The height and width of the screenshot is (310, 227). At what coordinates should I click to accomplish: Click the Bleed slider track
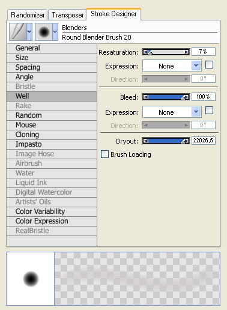point(166,97)
